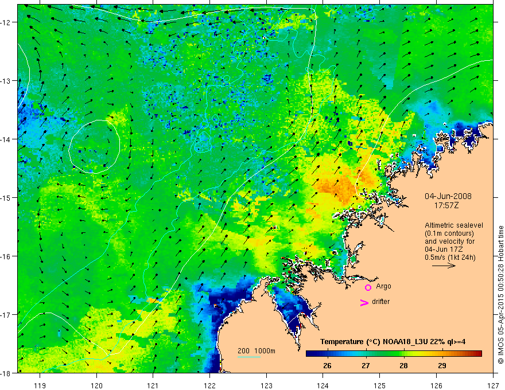Viewport: 505px width, 390px height.
Task: Click the 26 mark on temperature colorbar
Action: (x=328, y=366)
